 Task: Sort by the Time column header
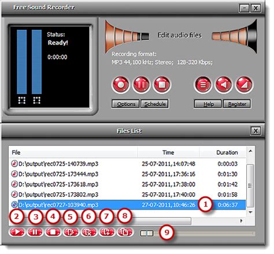pyautogui.click(x=168, y=152)
